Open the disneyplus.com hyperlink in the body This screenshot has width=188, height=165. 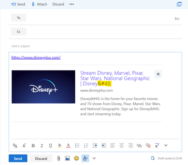tap(36, 57)
